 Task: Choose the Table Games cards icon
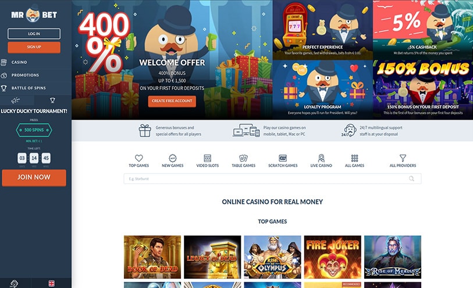[243, 158]
